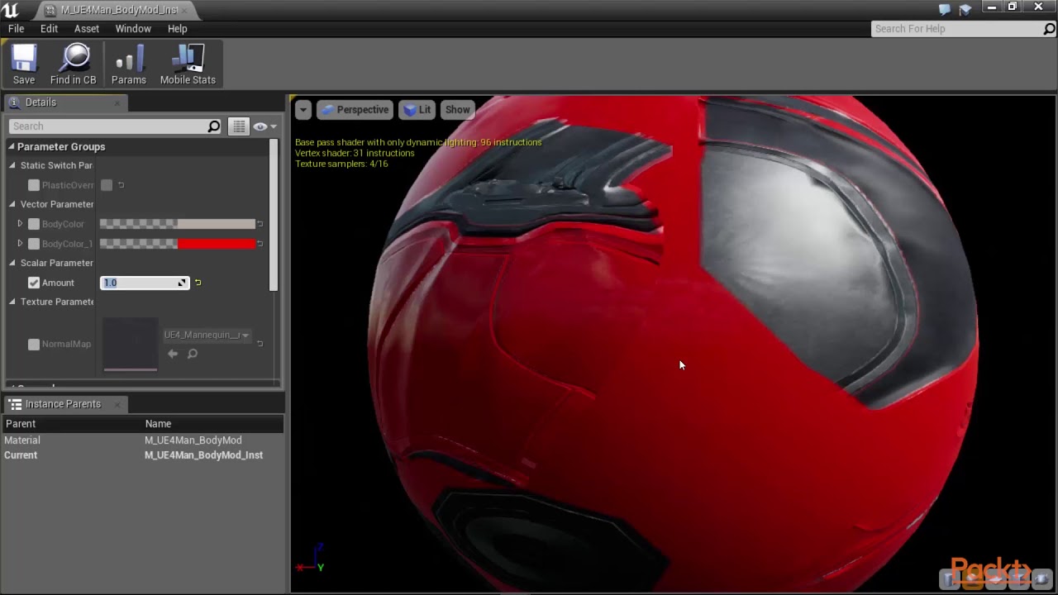The image size is (1058, 595).
Task: Collapse Texture Parameter group
Action: pos(12,302)
